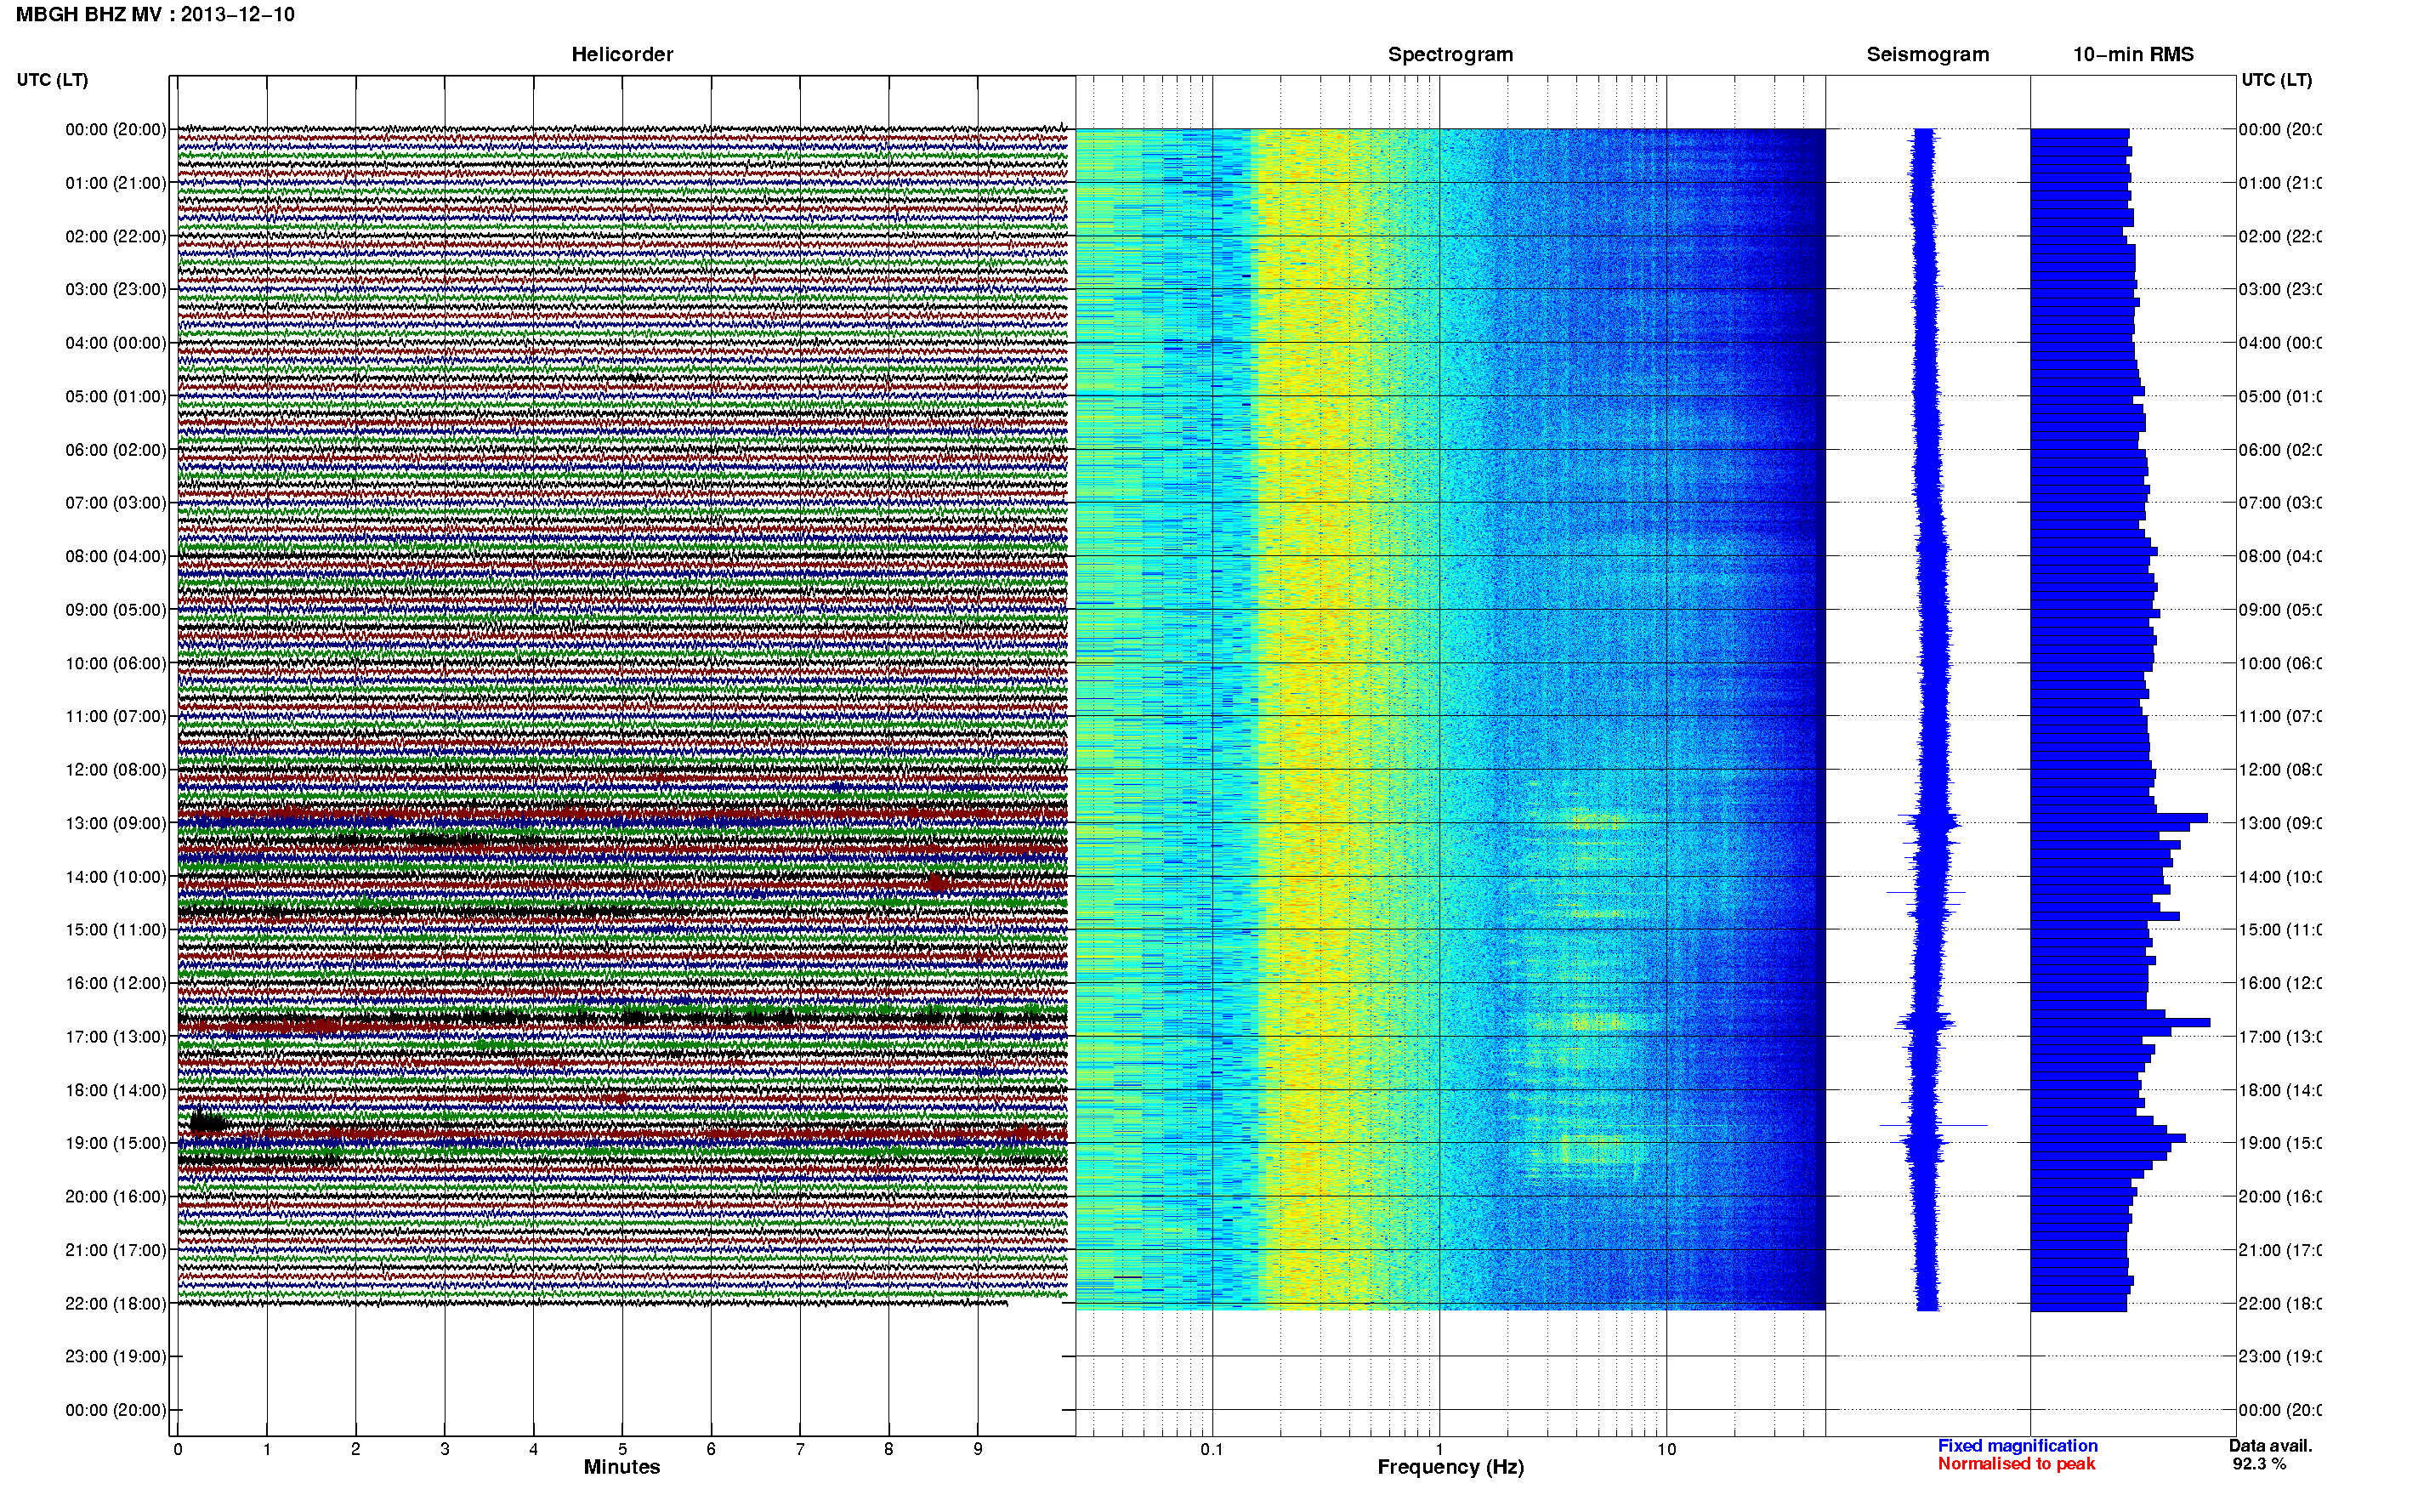Click the left time label '13:00 (09:00)'
The width and height of the screenshot is (2418, 1512).
pyautogui.click(x=115, y=823)
